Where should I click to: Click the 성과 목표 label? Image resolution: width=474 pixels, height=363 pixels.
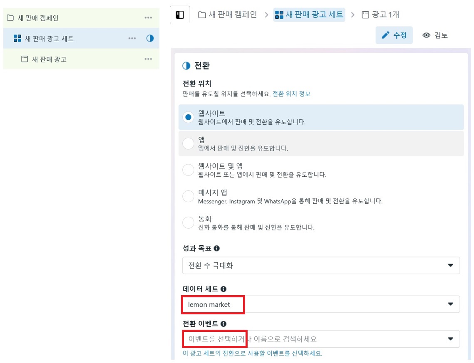coord(197,248)
